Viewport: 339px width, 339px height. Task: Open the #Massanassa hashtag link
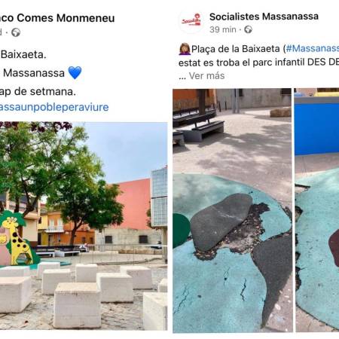313,49
